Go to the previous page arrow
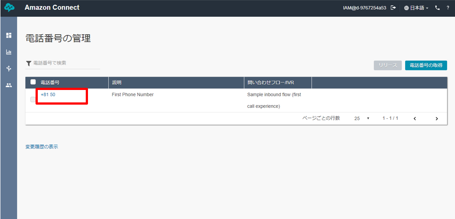The height and width of the screenshot is (219, 455). (x=415, y=118)
